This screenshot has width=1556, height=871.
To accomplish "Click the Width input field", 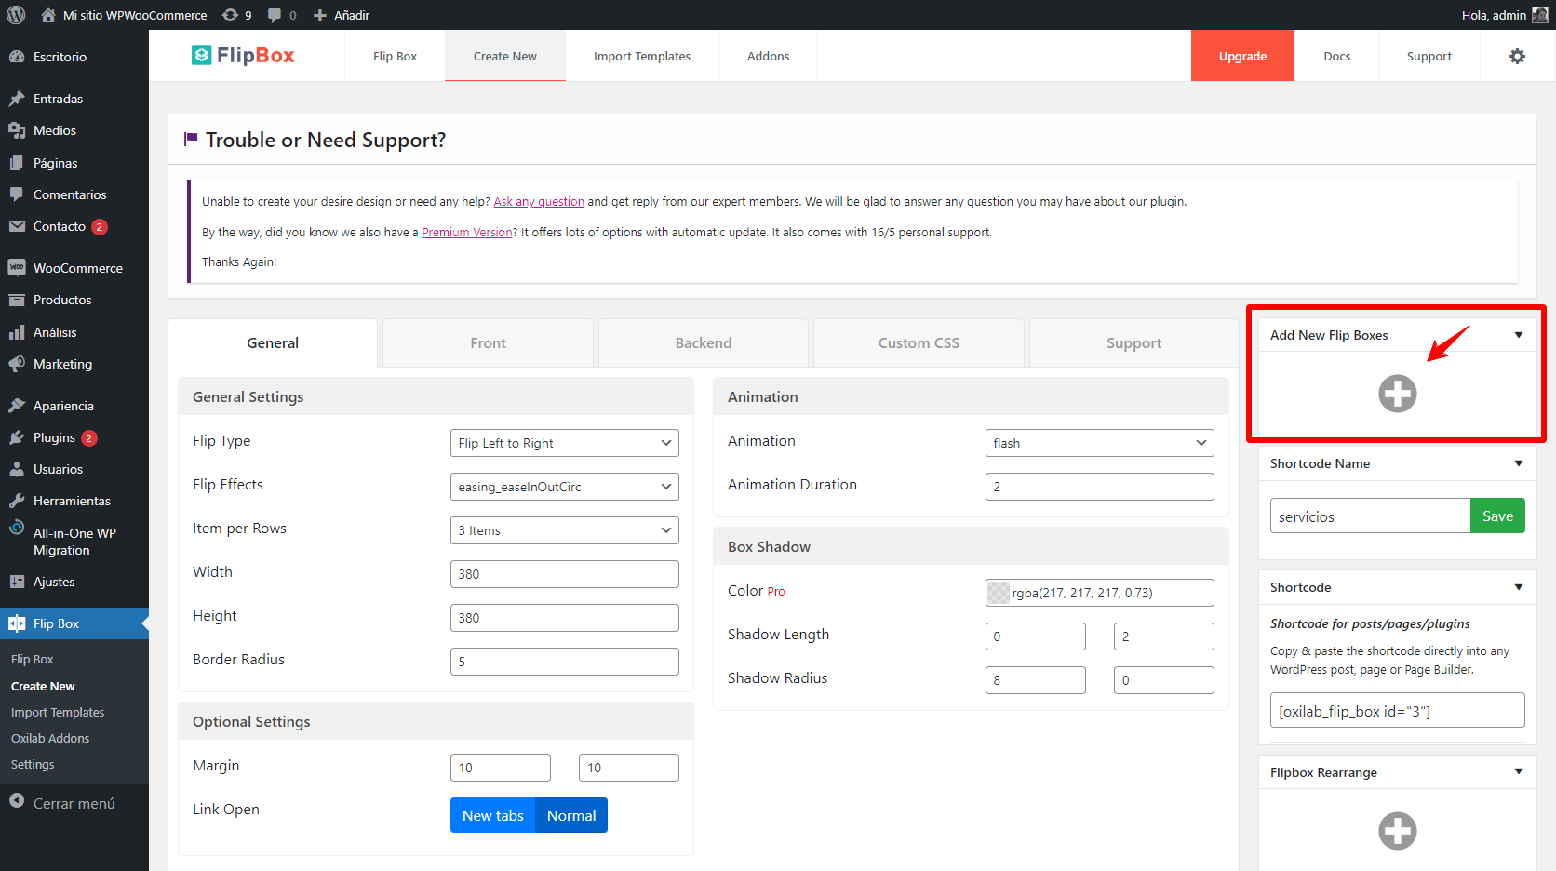I will pos(564,574).
